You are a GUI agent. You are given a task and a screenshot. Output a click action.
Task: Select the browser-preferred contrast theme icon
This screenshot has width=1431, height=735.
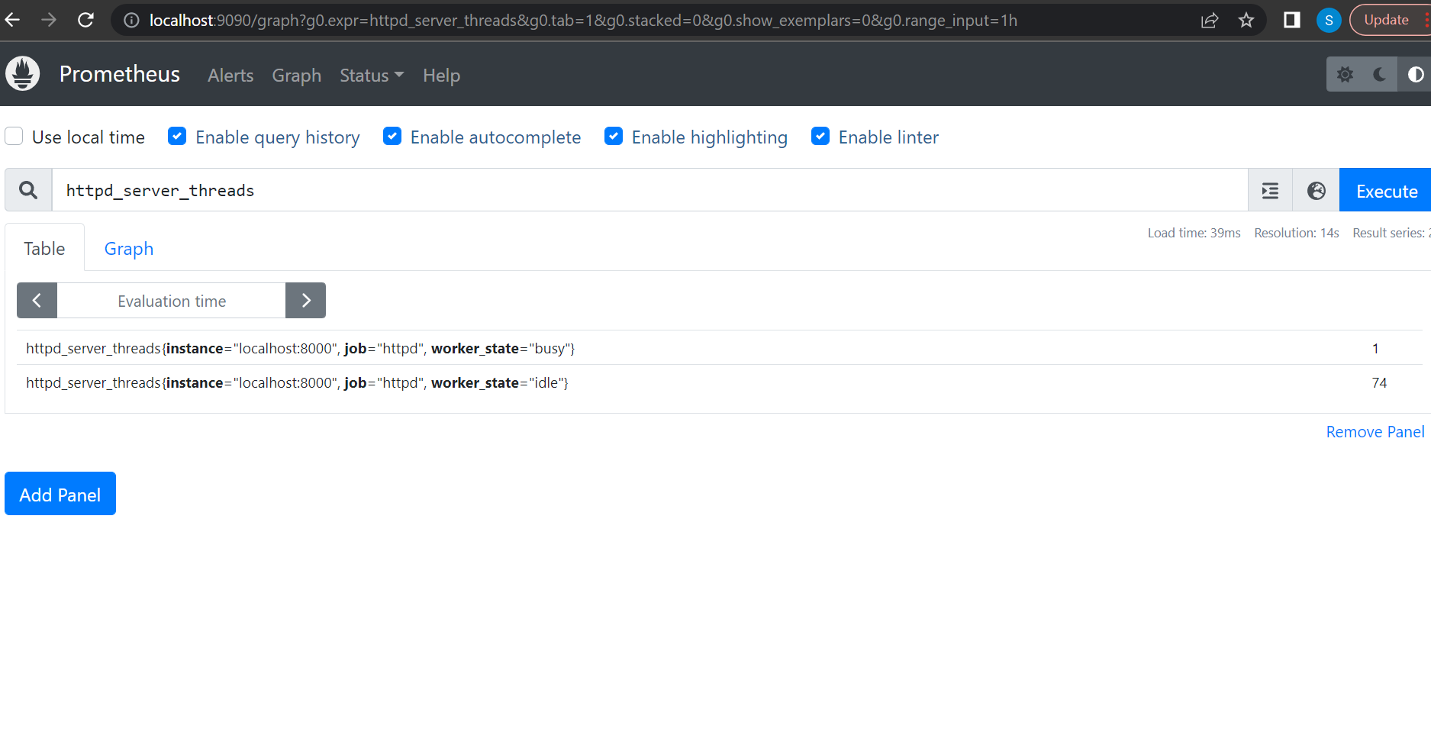1415,75
